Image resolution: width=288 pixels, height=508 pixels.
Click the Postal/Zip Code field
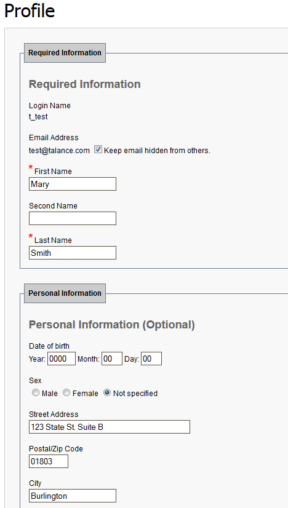[x=49, y=461]
